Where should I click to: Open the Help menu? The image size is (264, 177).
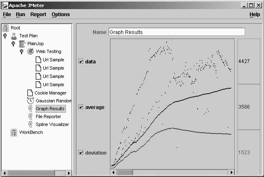coord(255,15)
